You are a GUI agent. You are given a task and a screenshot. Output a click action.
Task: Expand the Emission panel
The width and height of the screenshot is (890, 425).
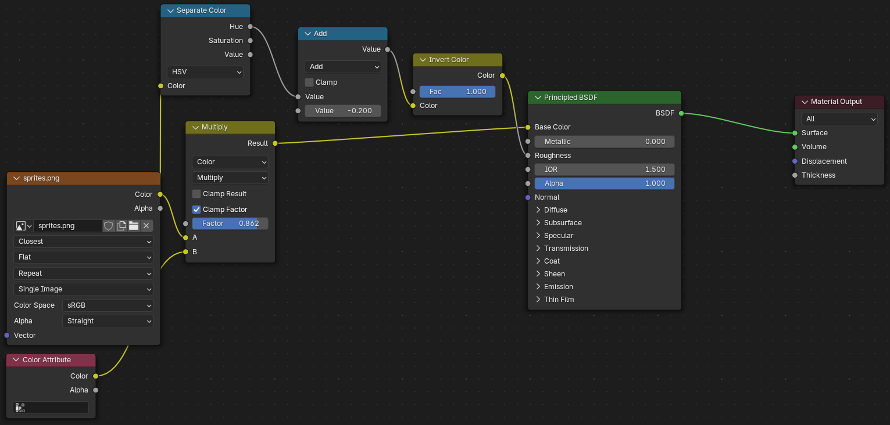pyautogui.click(x=538, y=287)
